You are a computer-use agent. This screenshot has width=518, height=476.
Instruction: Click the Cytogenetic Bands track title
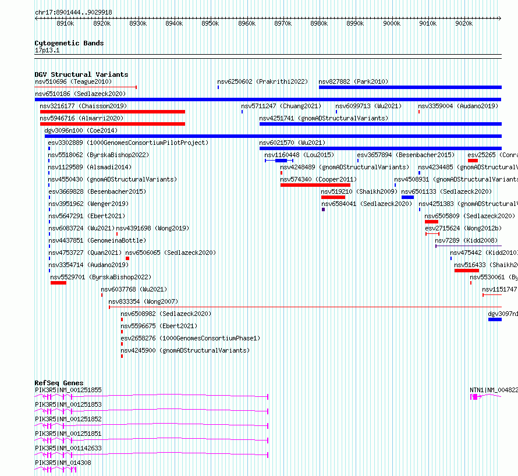click(x=69, y=43)
